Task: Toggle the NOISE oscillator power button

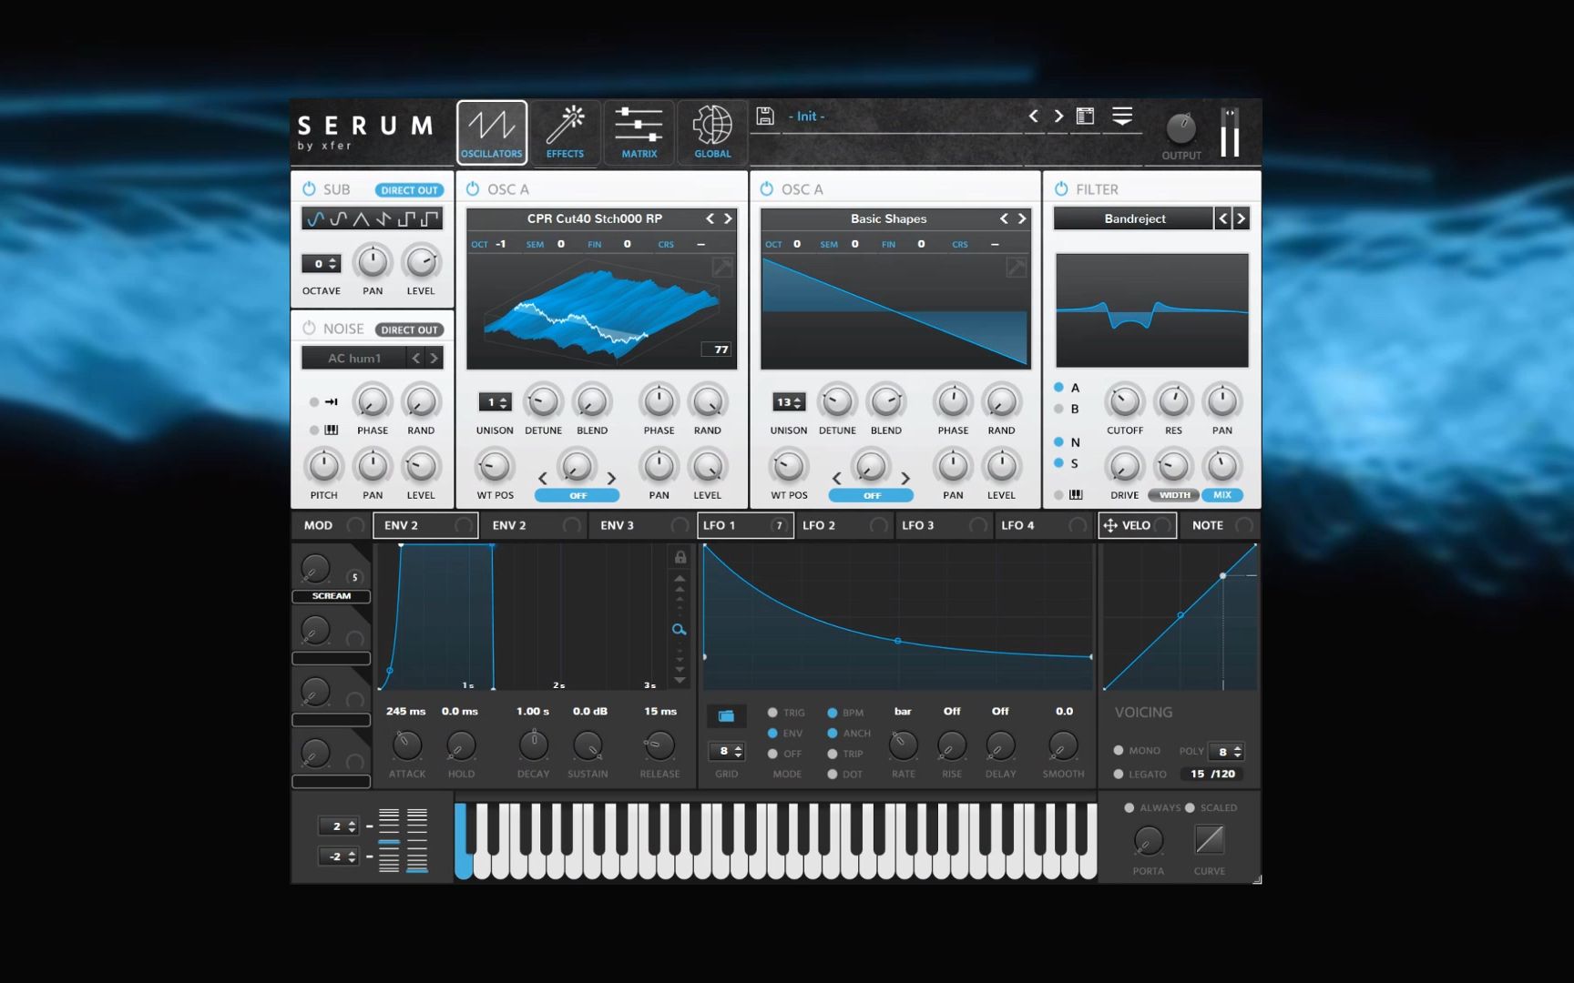Action: pyautogui.click(x=309, y=328)
